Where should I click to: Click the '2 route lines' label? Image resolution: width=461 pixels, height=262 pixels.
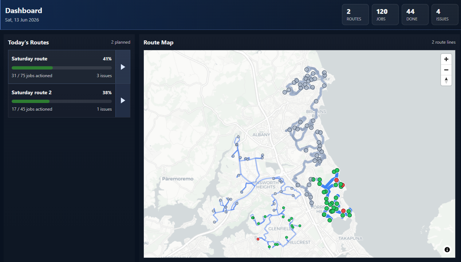click(x=444, y=42)
